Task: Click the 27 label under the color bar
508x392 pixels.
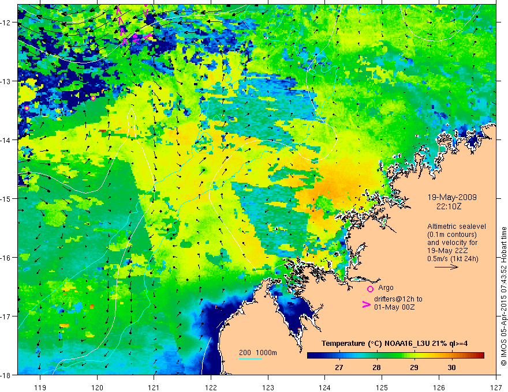Action: pos(339,367)
